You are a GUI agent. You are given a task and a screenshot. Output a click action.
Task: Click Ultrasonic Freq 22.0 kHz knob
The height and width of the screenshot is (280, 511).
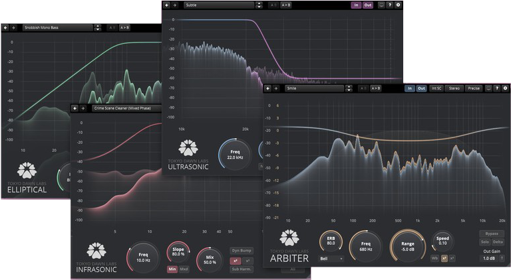click(235, 155)
